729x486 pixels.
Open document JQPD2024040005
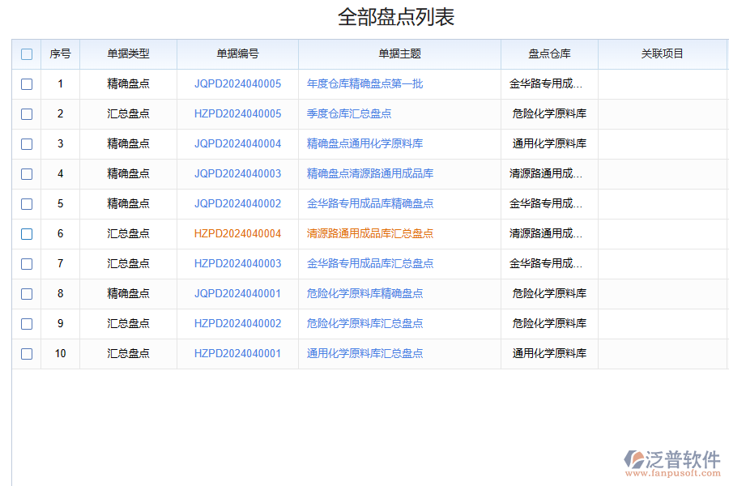click(x=237, y=83)
